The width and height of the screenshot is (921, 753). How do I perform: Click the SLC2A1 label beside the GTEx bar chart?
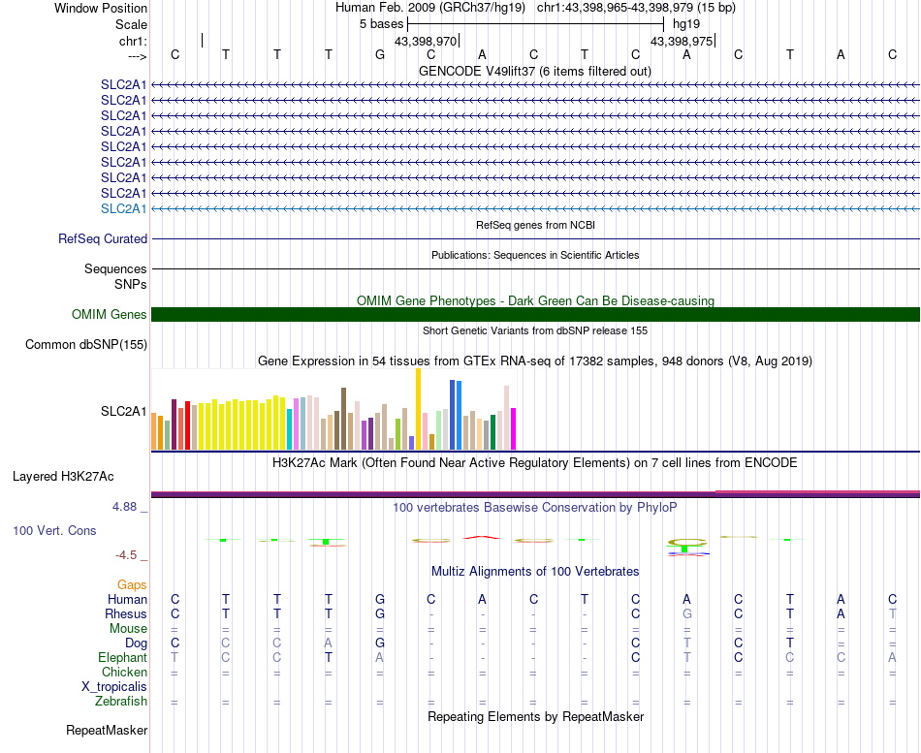pos(123,411)
